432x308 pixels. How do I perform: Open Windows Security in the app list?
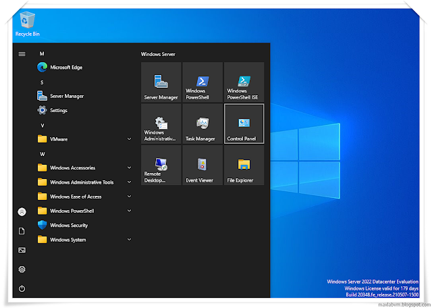84,226
